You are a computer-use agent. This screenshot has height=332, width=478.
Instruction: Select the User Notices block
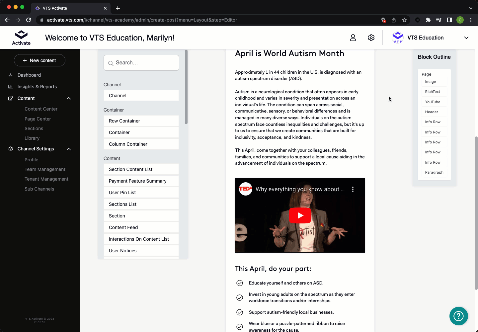[141, 251]
